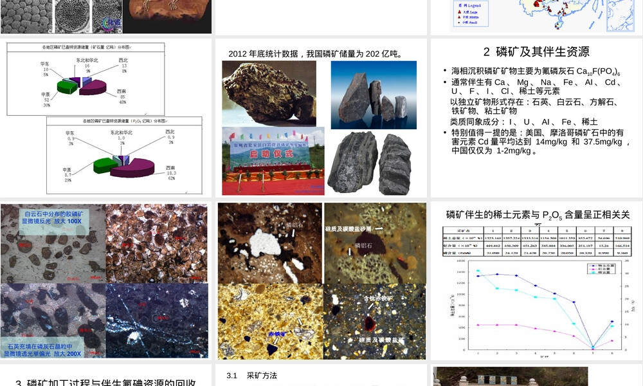Select the striped gray rock specimens photo
The width and height of the screenshot is (643, 386).
pyautogui.click(x=369, y=163)
